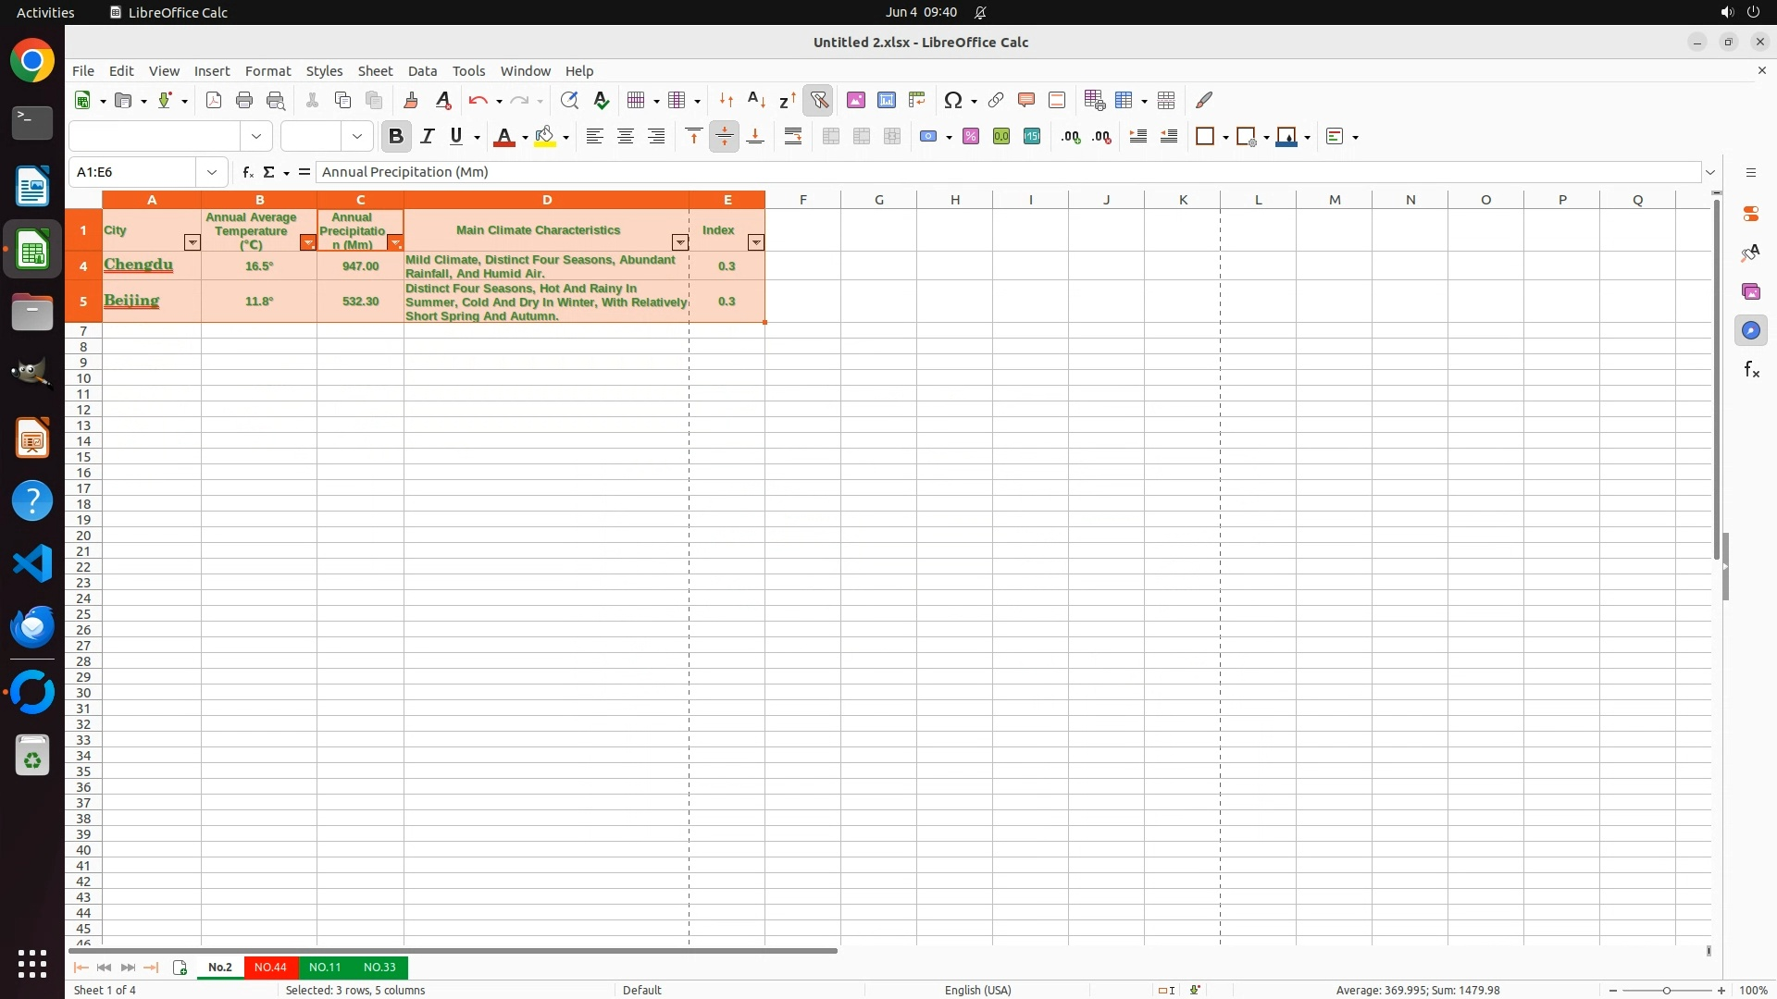Image resolution: width=1777 pixels, height=999 pixels.
Task: Toggle Bold formatting button
Action: click(x=396, y=137)
